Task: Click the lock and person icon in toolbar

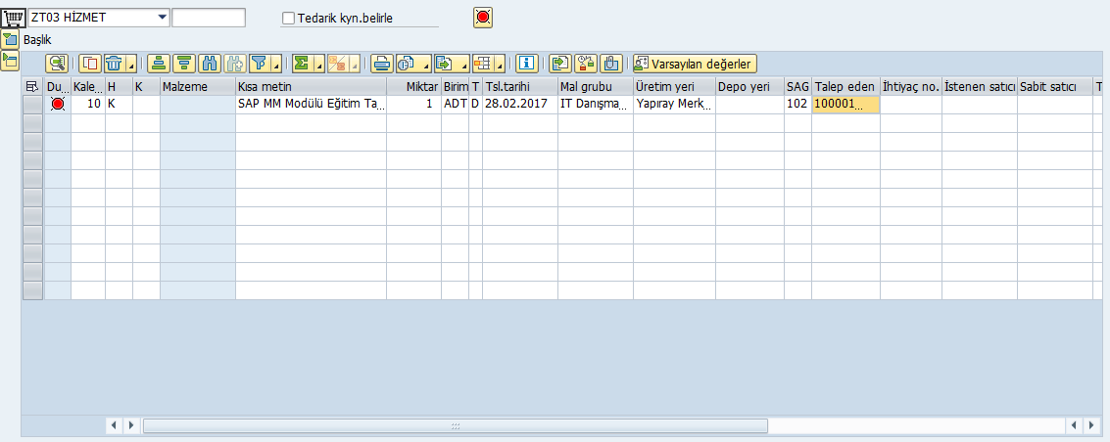Action: coord(586,64)
